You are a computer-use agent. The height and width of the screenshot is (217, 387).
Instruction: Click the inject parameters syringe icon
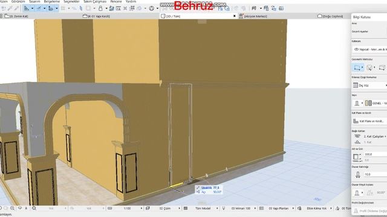point(16,8)
